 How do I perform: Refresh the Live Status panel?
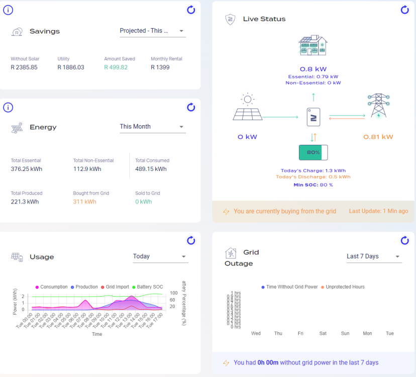click(404, 10)
